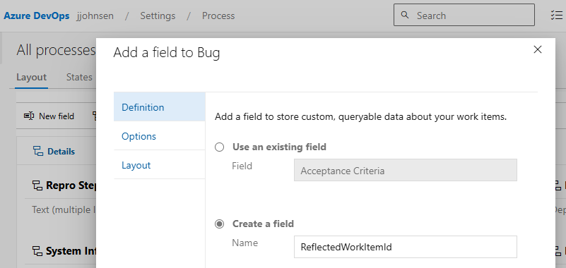This screenshot has height=268, width=566.
Task: Select the System Info group heading
Action: coord(71,250)
